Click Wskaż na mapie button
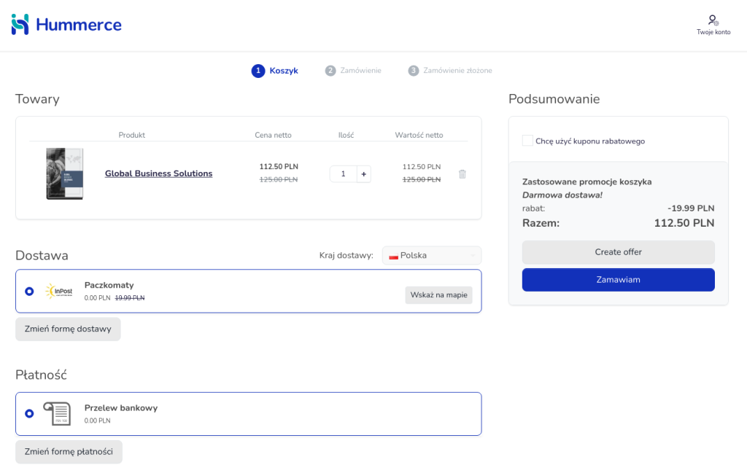 pyautogui.click(x=438, y=294)
